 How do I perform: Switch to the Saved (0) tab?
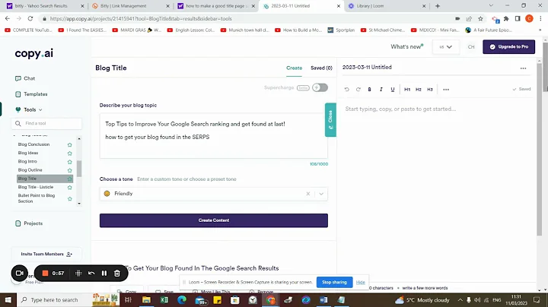pyautogui.click(x=321, y=68)
